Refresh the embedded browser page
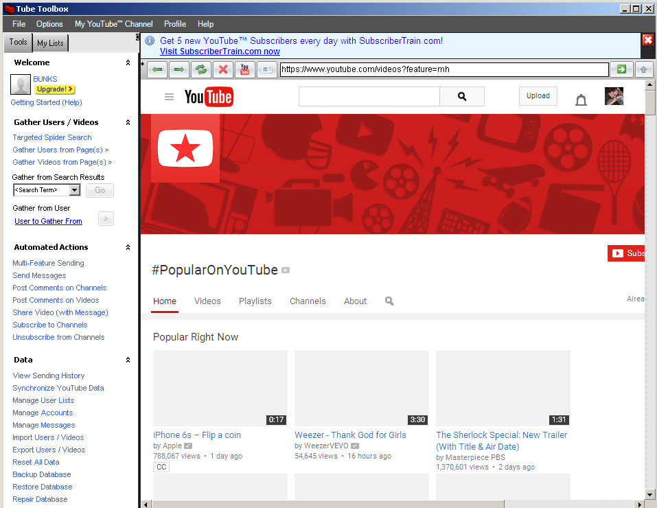The image size is (657, 508). (201, 69)
